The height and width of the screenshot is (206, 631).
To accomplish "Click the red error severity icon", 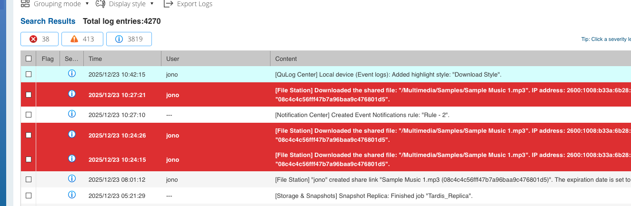I will coord(33,39).
